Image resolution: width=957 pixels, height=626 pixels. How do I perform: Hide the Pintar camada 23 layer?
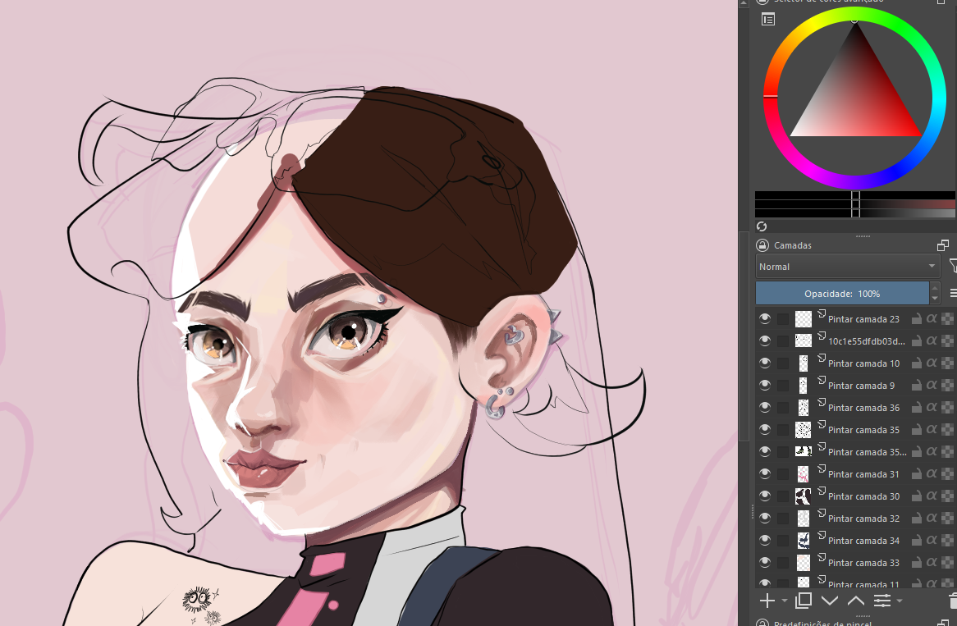(765, 318)
